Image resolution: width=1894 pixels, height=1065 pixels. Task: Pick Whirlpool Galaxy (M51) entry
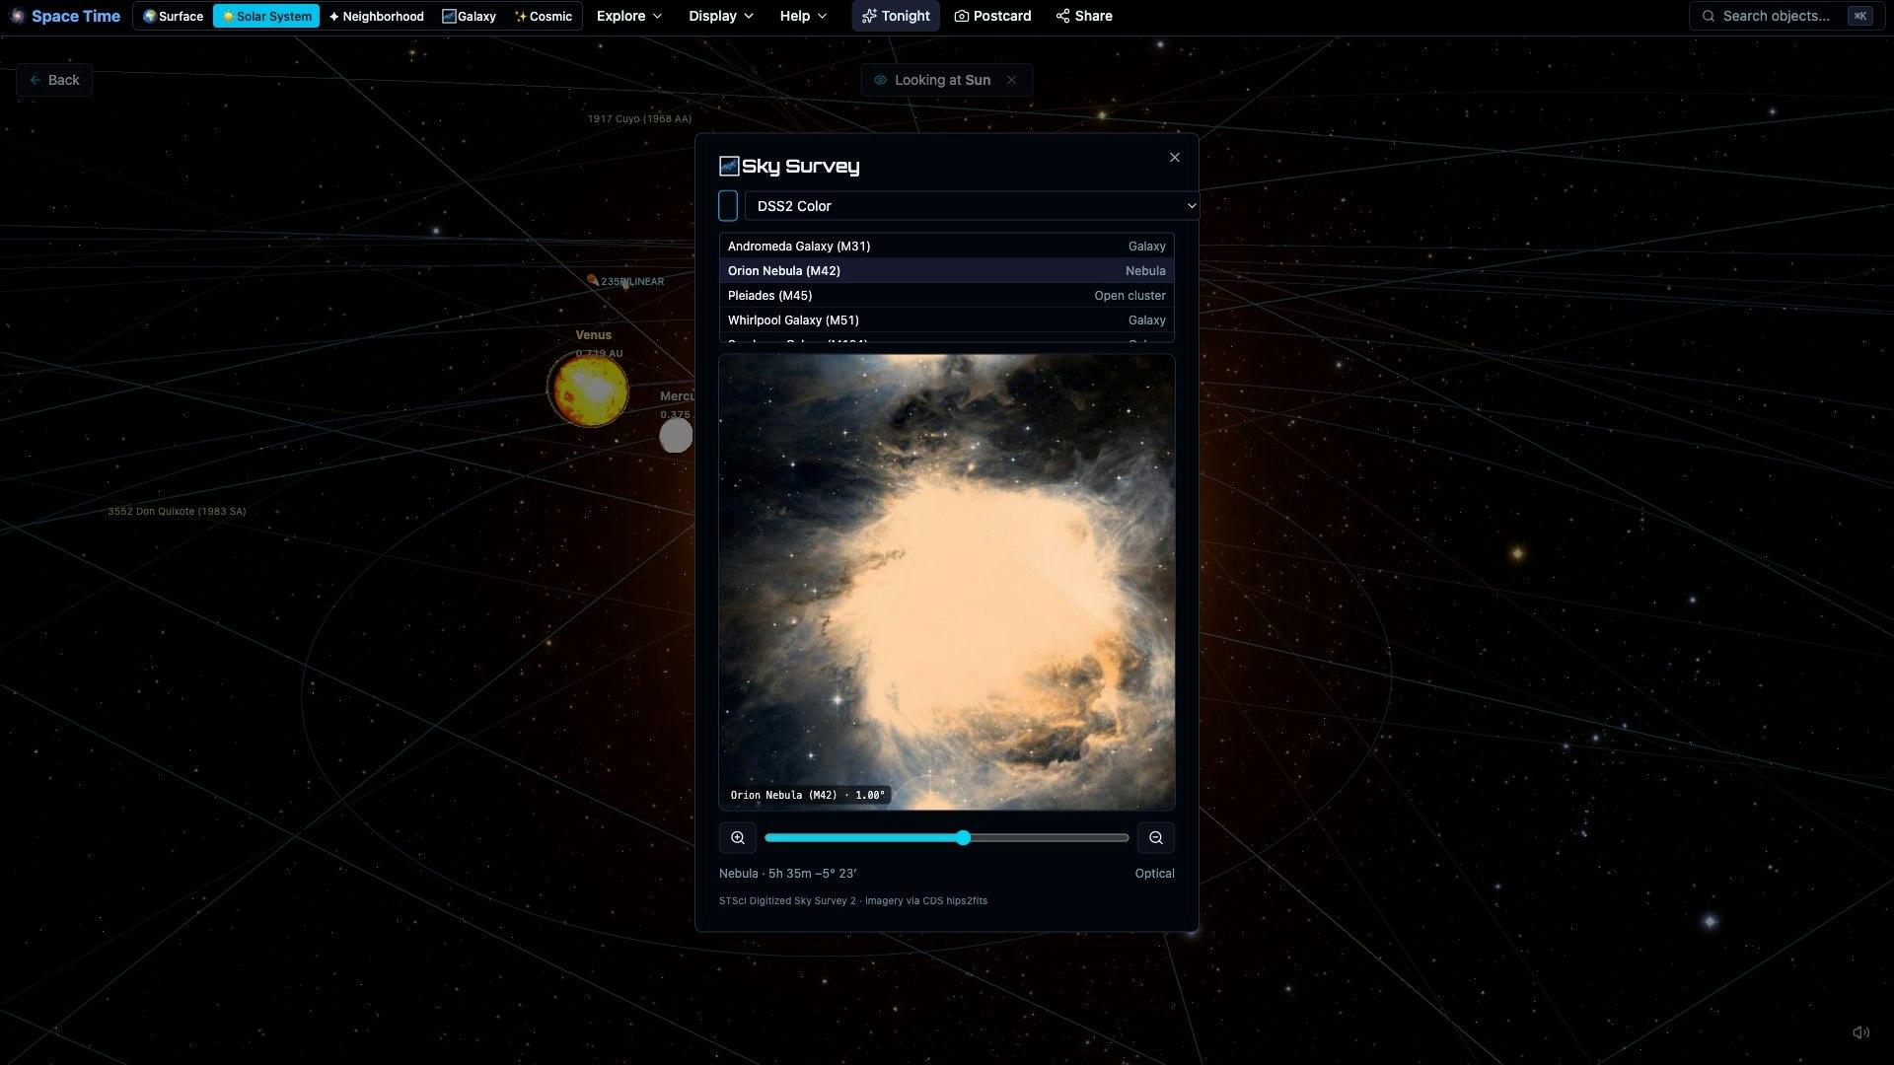947,320
